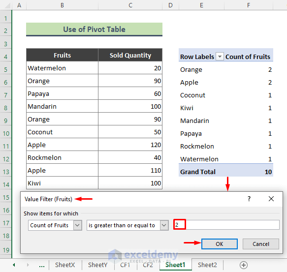Select the 'Watermelon' cell in Fruits column
Screen dimensions: 287x272
coord(62,68)
